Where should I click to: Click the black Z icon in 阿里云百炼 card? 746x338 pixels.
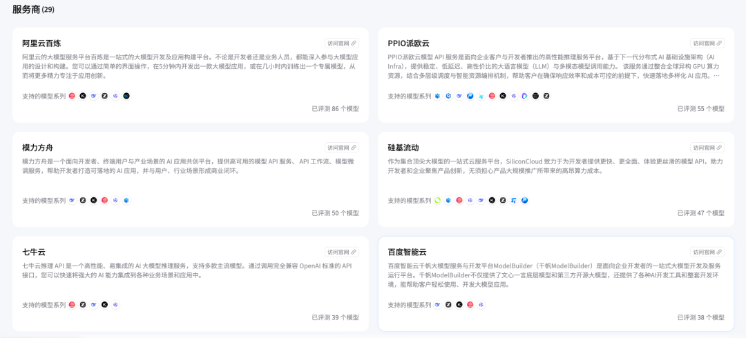105,96
